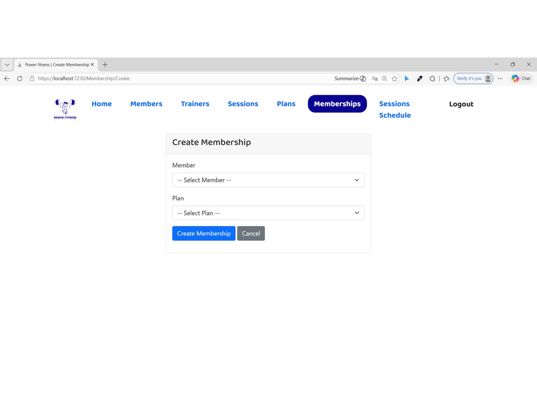
Task: Click the zoom magnifier icon in address bar
Action: (x=384, y=78)
